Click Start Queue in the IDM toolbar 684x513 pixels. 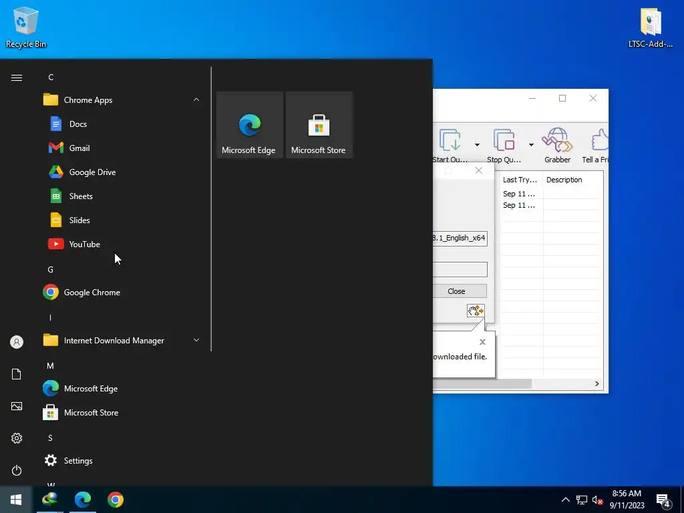(450, 146)
